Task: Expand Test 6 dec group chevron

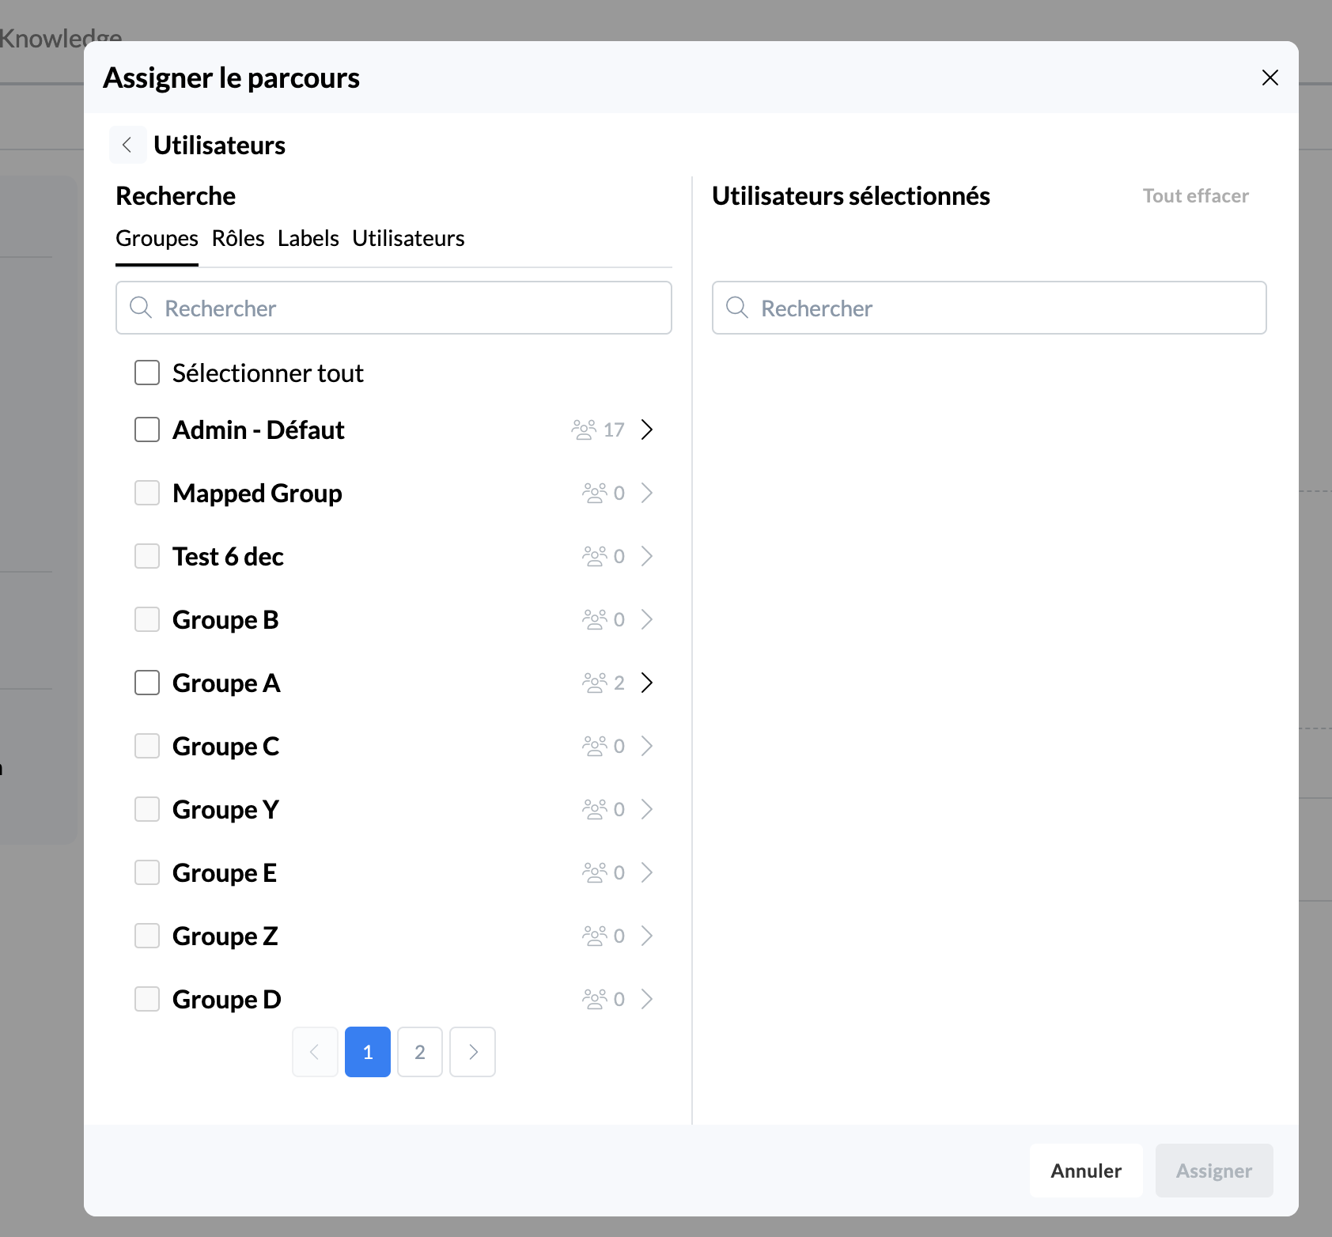Action: (x=647, y=556)
